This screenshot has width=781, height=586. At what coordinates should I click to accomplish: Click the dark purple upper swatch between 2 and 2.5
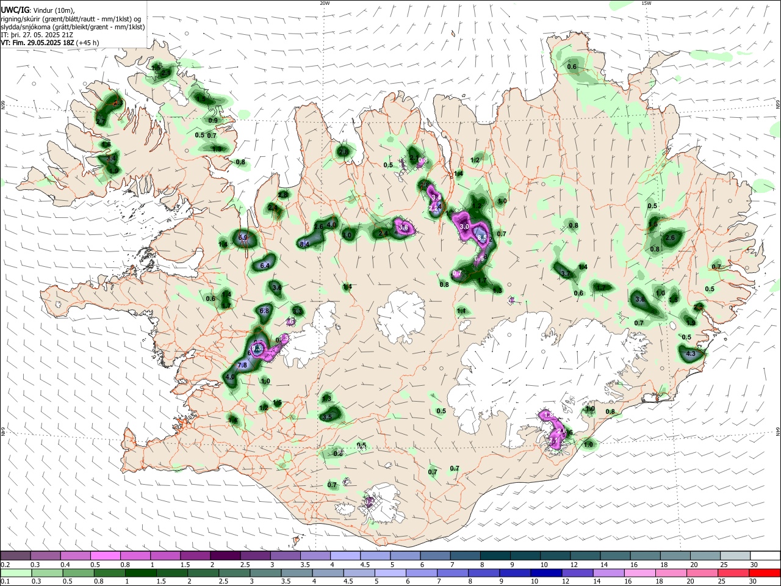click(x=225, y=555)
